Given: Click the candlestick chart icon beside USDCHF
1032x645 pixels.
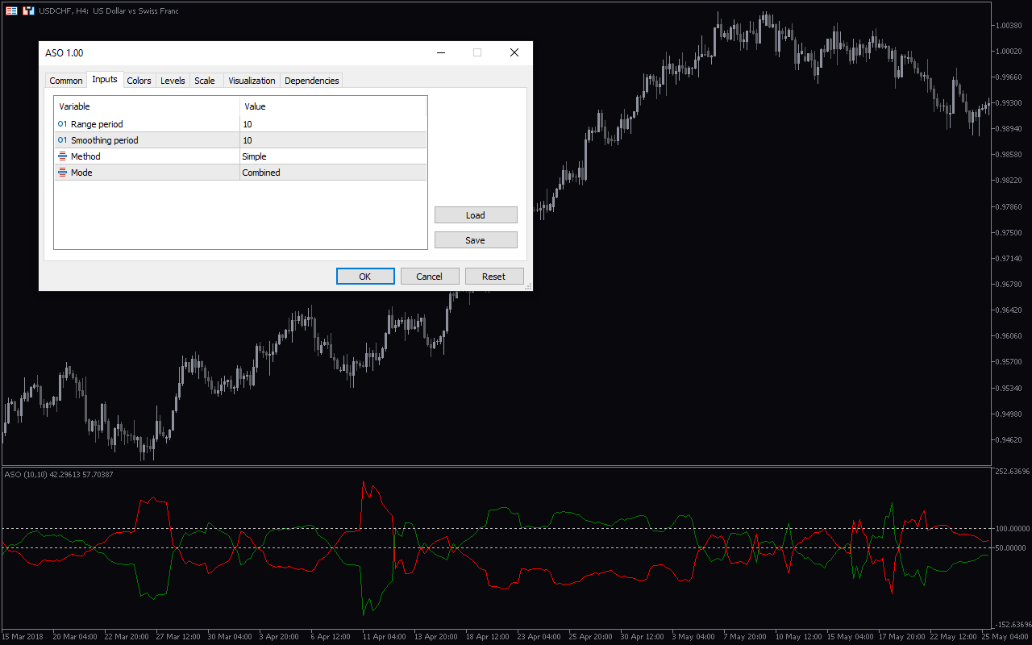Looking at the screenshot, I should tap(28, 11).
